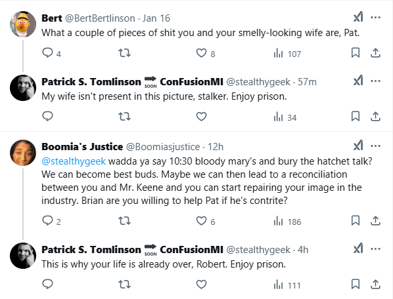
Task: Open the 12h timestamp on Boomia's tweet
Action: click(x=216, y=147)
